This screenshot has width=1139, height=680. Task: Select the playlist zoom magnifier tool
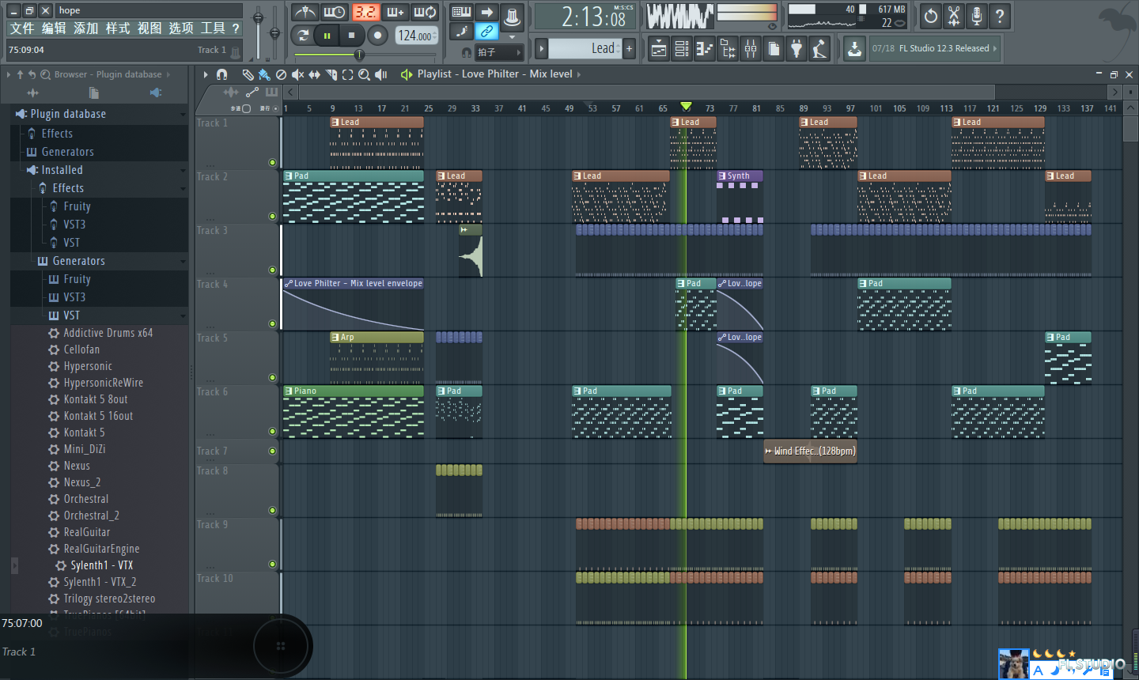pos(364,74)
